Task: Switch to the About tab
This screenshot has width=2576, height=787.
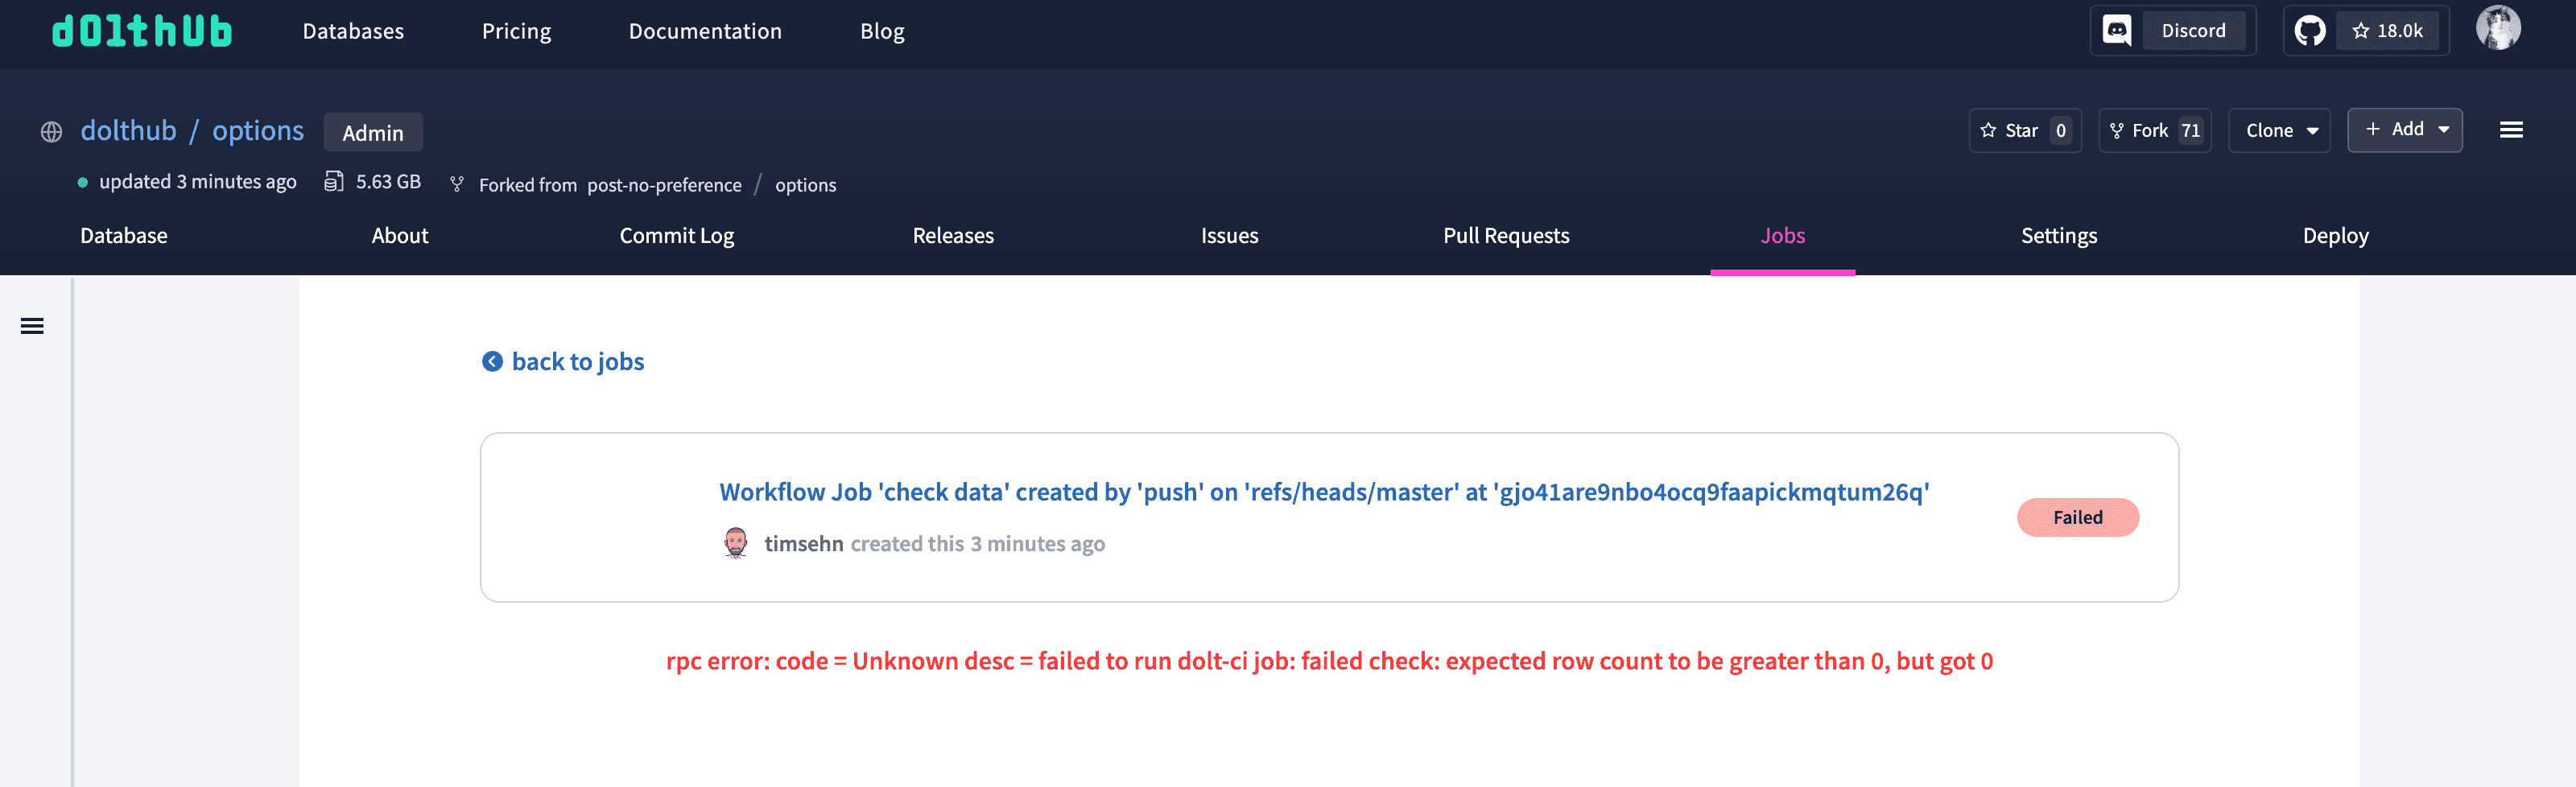Action: point(400,235)
